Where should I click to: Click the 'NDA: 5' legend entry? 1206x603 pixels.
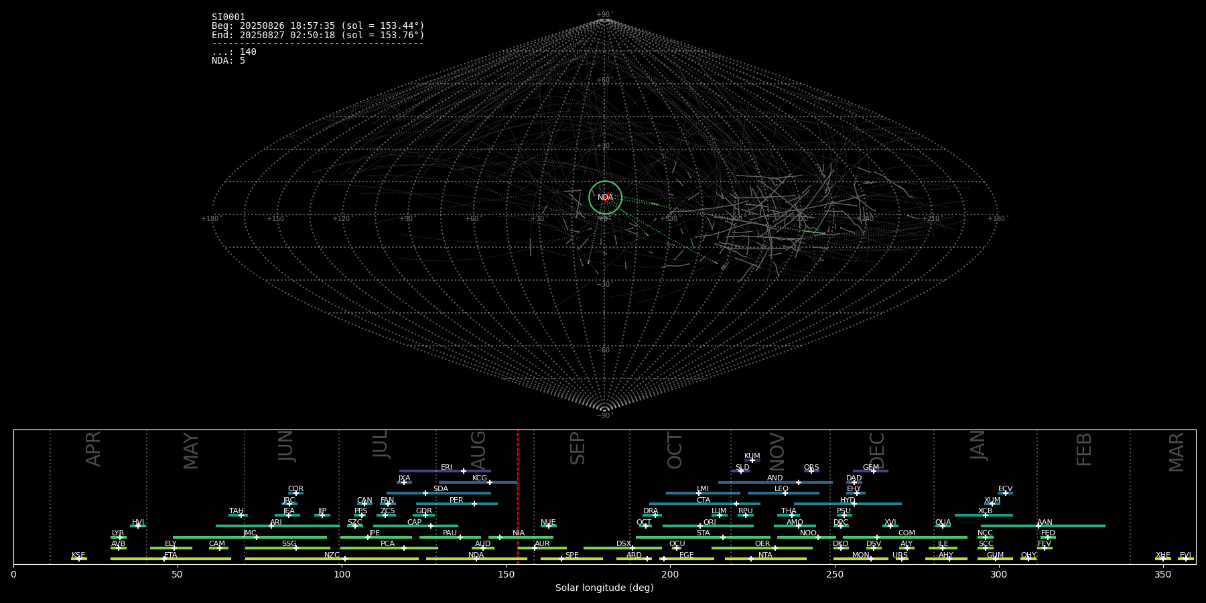click(228, 60)
